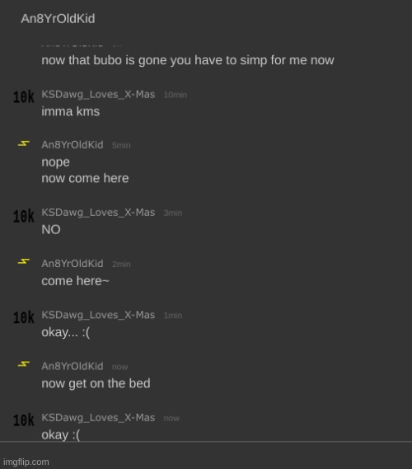Click the 10k icon beside the last message
Image resolution: width=412 pixels, height=469 pixels.
point(24,420)
